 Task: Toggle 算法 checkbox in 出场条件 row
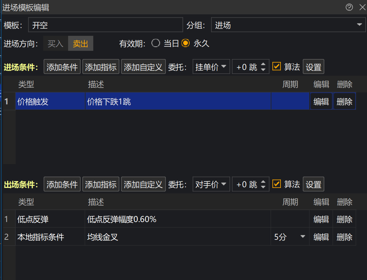277,184
